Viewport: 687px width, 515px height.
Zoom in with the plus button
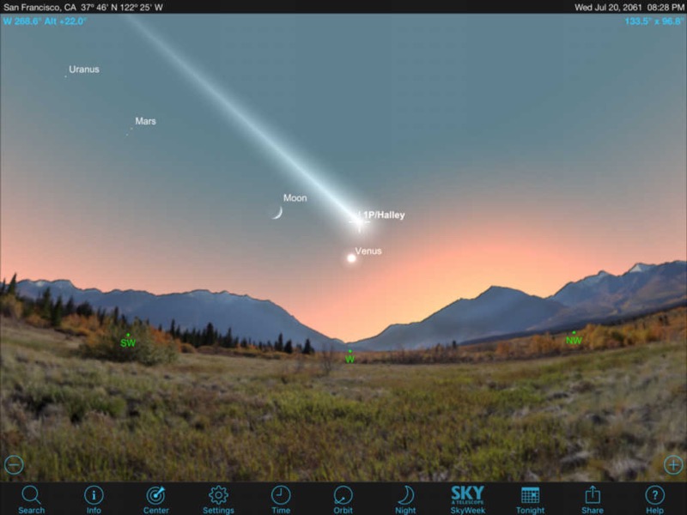point(673,464)
